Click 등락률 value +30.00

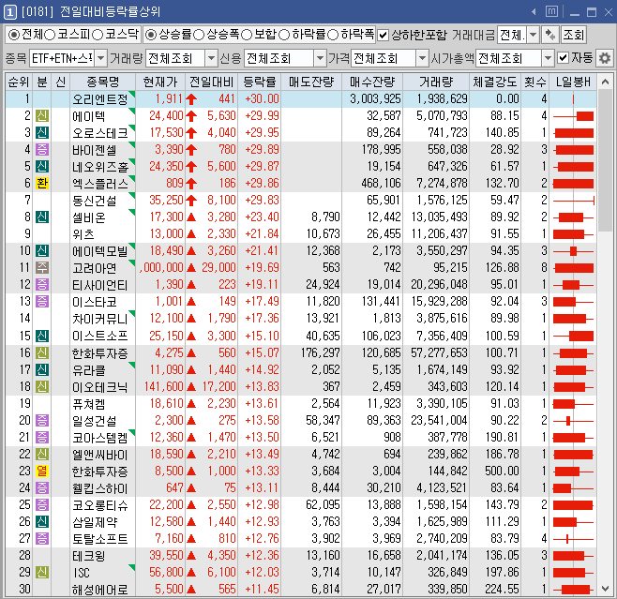pos(262,98)
